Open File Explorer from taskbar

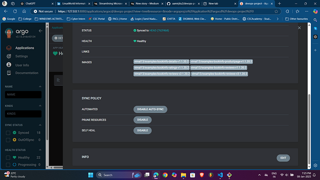(183, 175)
